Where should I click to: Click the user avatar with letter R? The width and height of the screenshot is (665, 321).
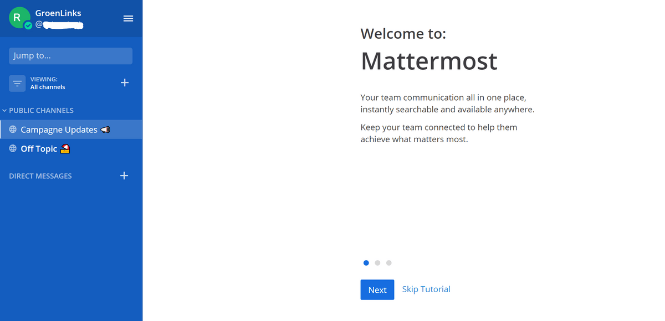pyautogui.click(x=19, y=17)
